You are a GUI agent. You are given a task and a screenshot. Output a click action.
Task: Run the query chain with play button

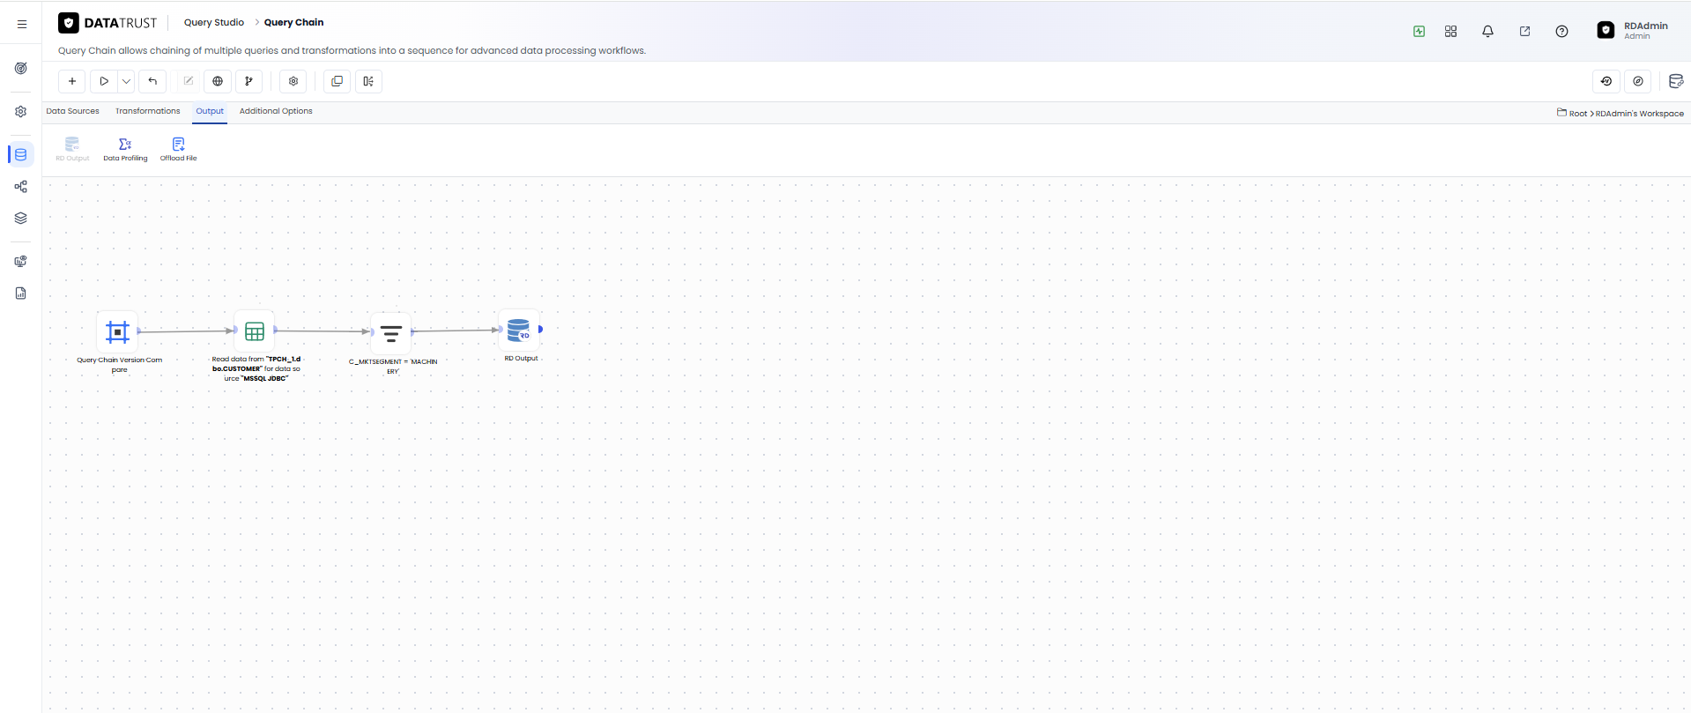104,81
